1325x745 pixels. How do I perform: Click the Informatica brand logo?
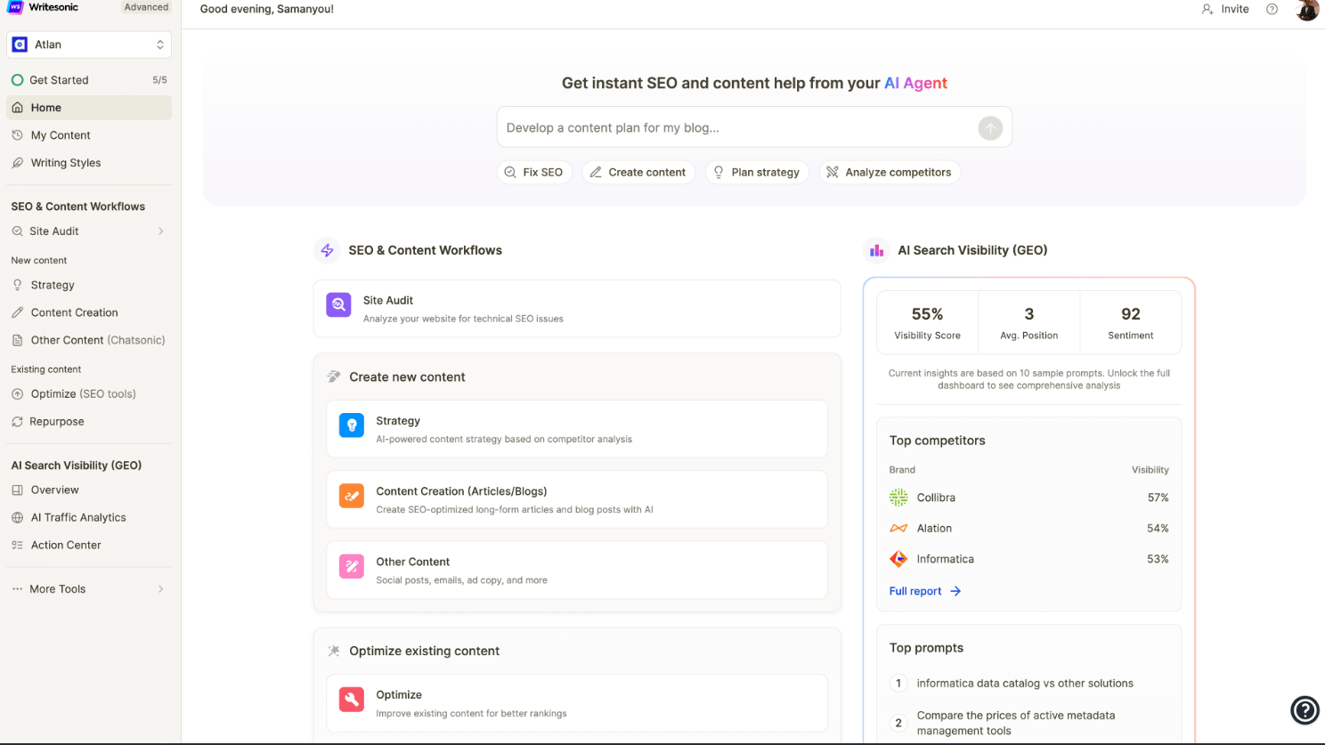(x=898, y=559)
